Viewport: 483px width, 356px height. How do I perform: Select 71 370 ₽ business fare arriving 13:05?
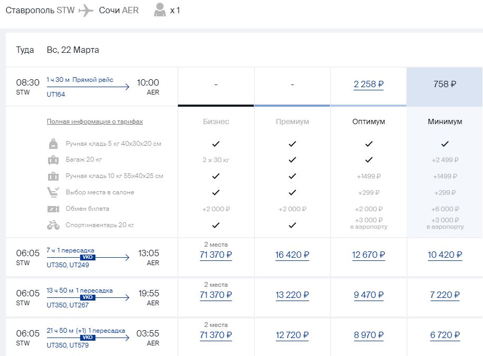pos(216,255)
